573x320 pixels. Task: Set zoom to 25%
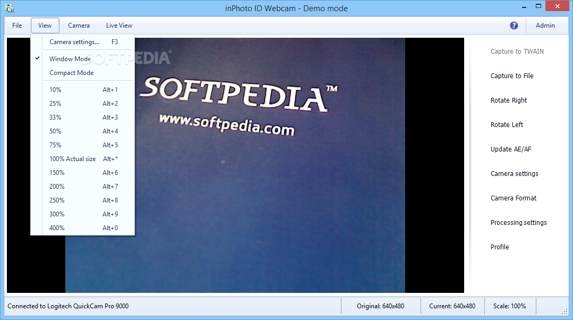click(83, 104)
